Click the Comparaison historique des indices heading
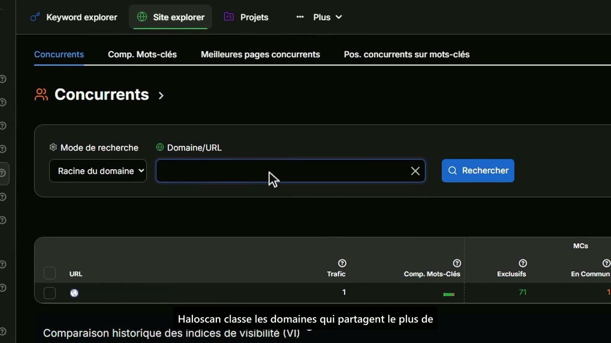 point(171,333)
